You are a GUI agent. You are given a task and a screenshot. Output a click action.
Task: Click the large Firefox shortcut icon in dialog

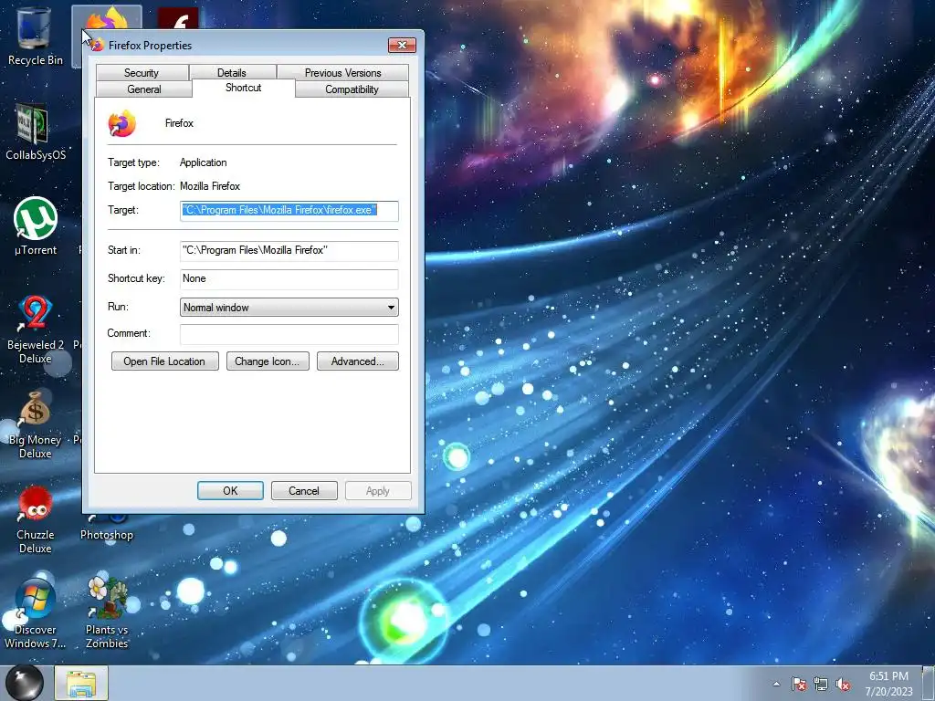[121, 123]
